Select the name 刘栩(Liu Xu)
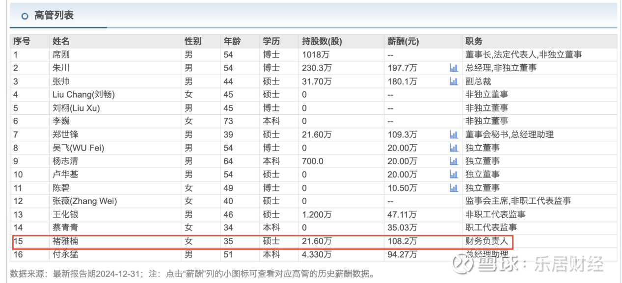The image size is (622, 283). [x=75, y=108]
